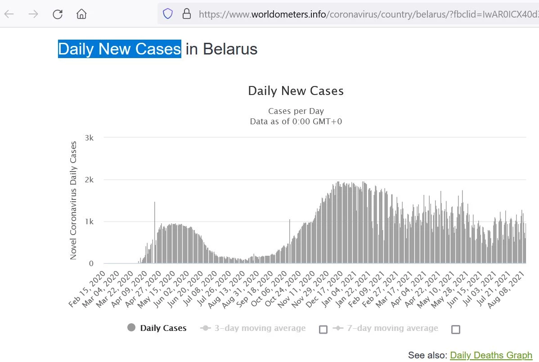This screenshot has height=362, width=539.
Task: Go to the browser home page icon
Action: point(81,14)
